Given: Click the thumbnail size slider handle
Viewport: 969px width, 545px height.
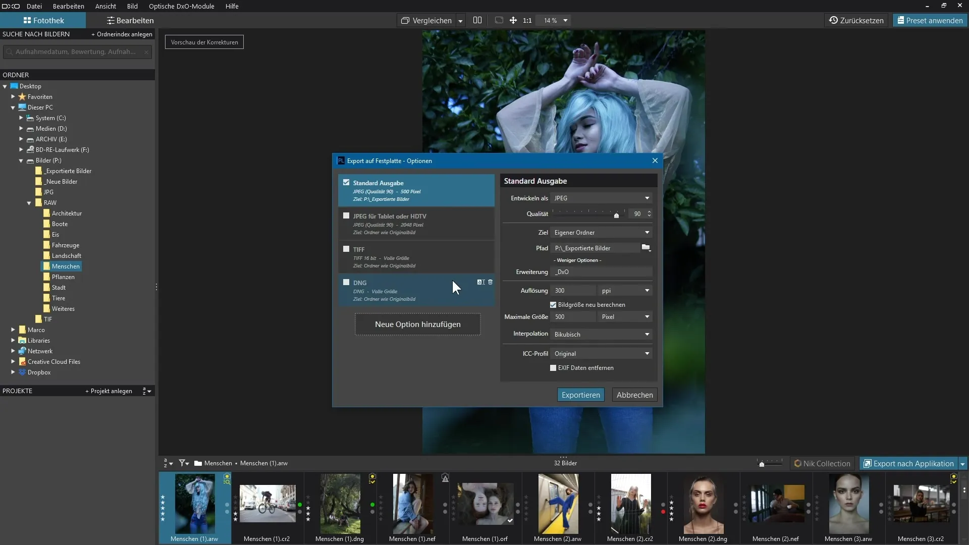Looking at the screenshot, I should (x=762, y=464).
